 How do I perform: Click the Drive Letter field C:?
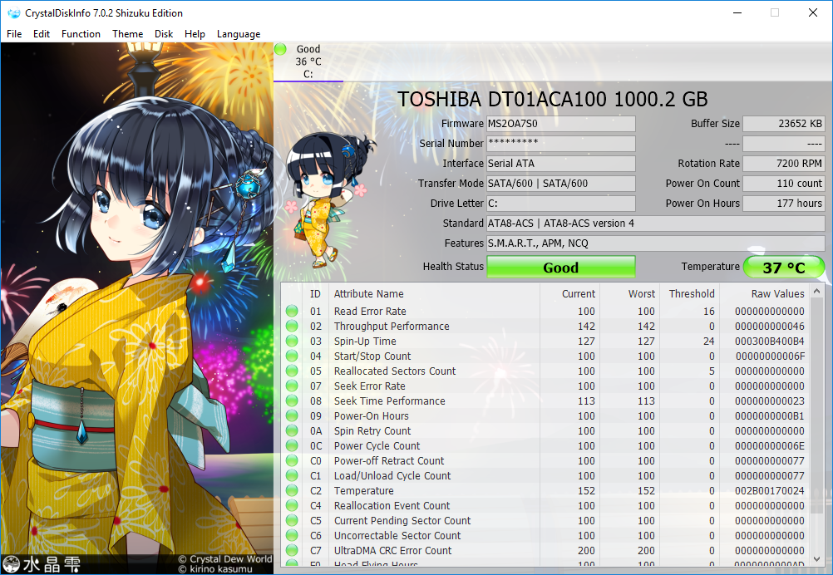point(561,204)
